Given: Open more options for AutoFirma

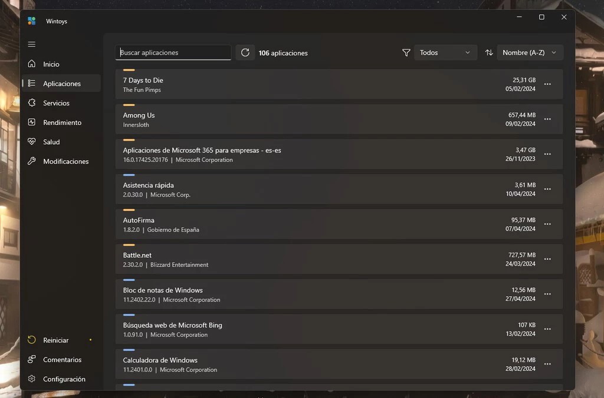Looking at the screenshot, I should 547,224.
